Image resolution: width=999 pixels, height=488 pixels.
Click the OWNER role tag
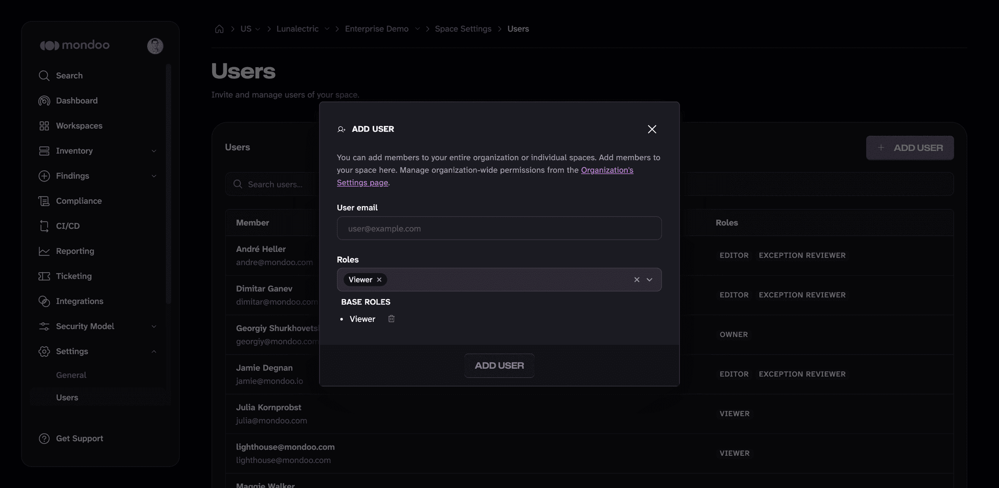[734, 335]
